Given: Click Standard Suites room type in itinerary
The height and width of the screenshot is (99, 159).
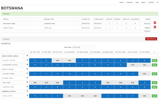Looking at the screenshot, I should [50, 23].
